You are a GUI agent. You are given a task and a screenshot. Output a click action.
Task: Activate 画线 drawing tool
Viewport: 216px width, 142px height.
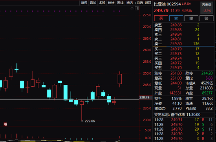pos(120,3)
